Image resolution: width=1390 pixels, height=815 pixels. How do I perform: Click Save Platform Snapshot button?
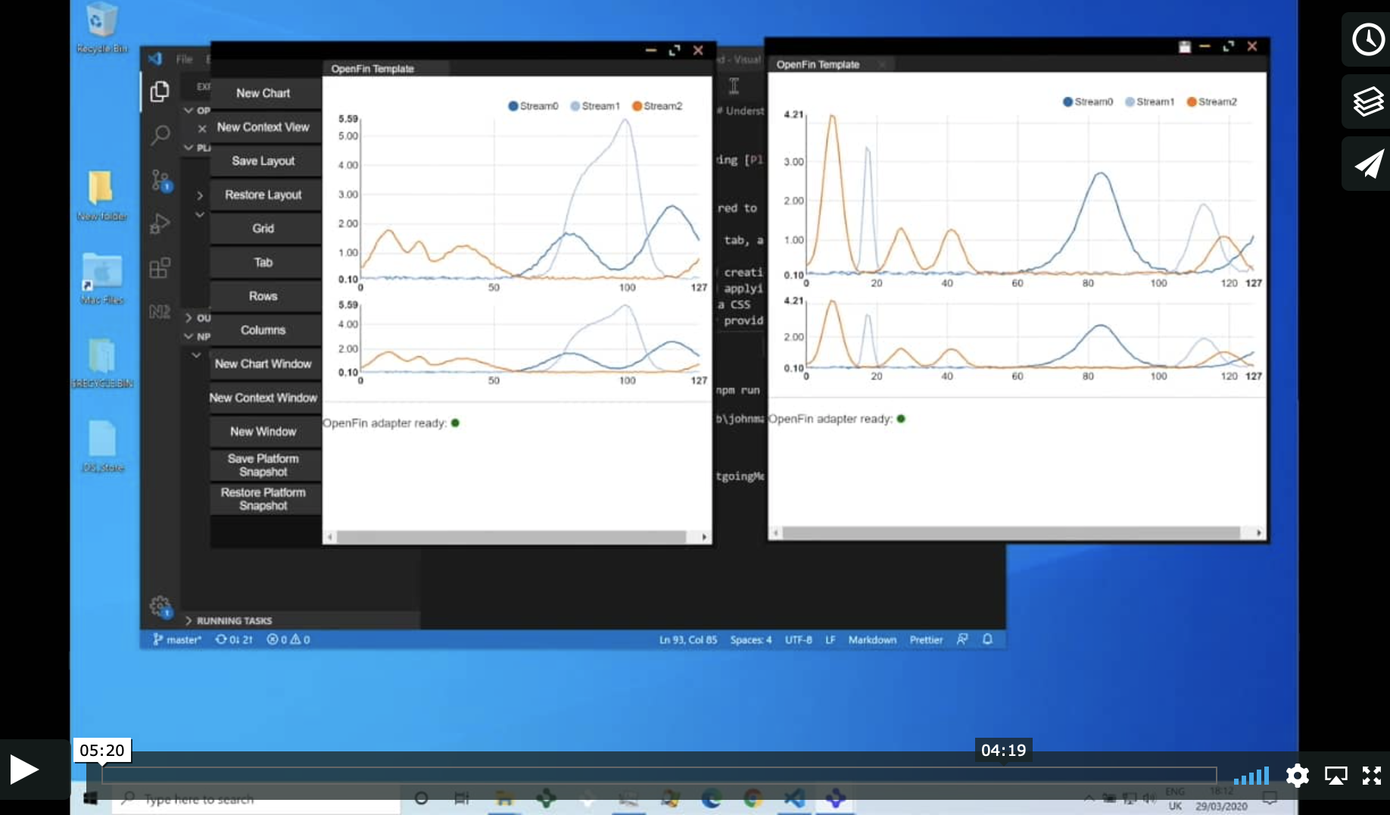point(263,465)
